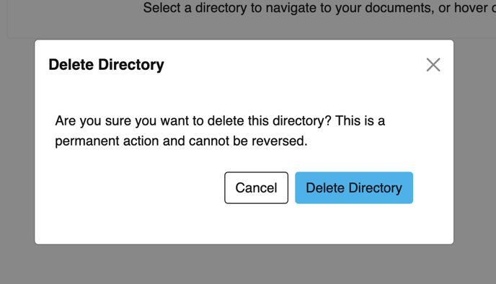Click the bold Delete Directory heading
This screenshot has height=284, width=496.
(106, 65)
